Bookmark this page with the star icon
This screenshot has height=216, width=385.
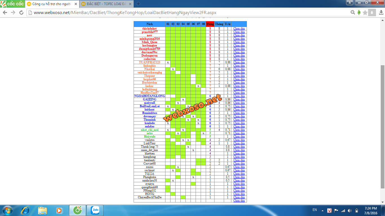pos(365,13)
